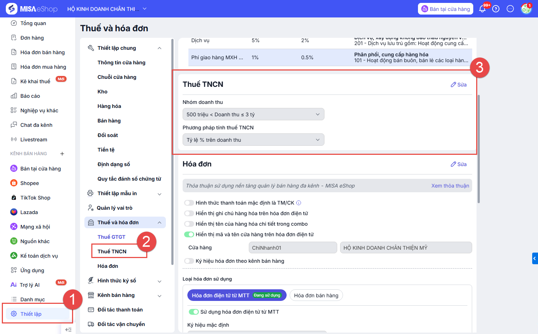
Task: Open the TikTok Shop channel
Action: coord(35,198)
